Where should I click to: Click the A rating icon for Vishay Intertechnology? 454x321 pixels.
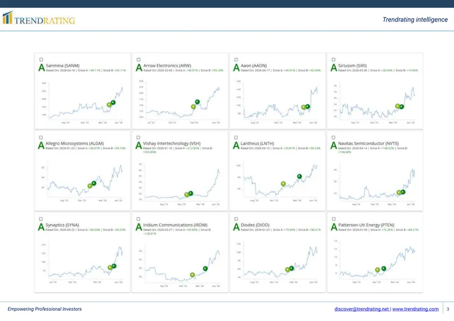click(139, 145)
